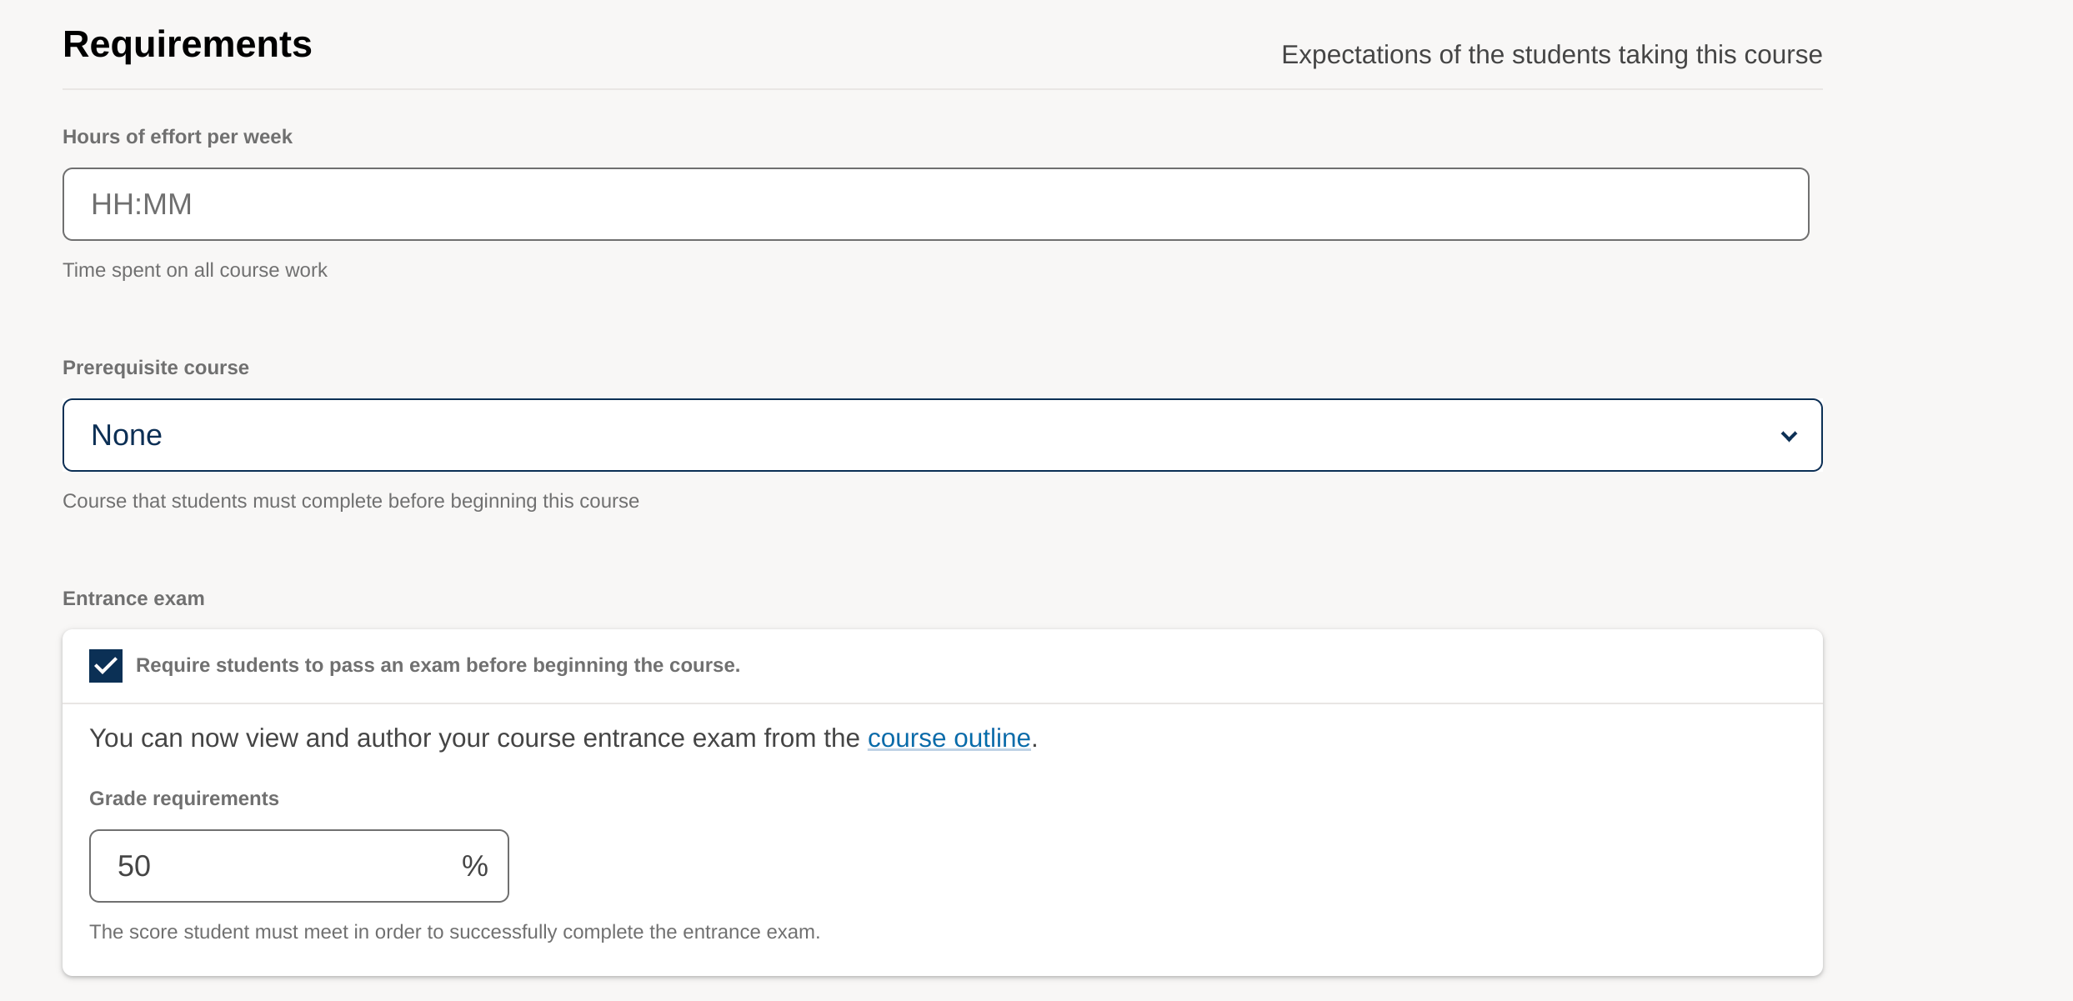The height and width of the screenshot is (1001, 2073).
Task: Click the 'Require students to pass an exam' label
Action: (x=438, y=665)
